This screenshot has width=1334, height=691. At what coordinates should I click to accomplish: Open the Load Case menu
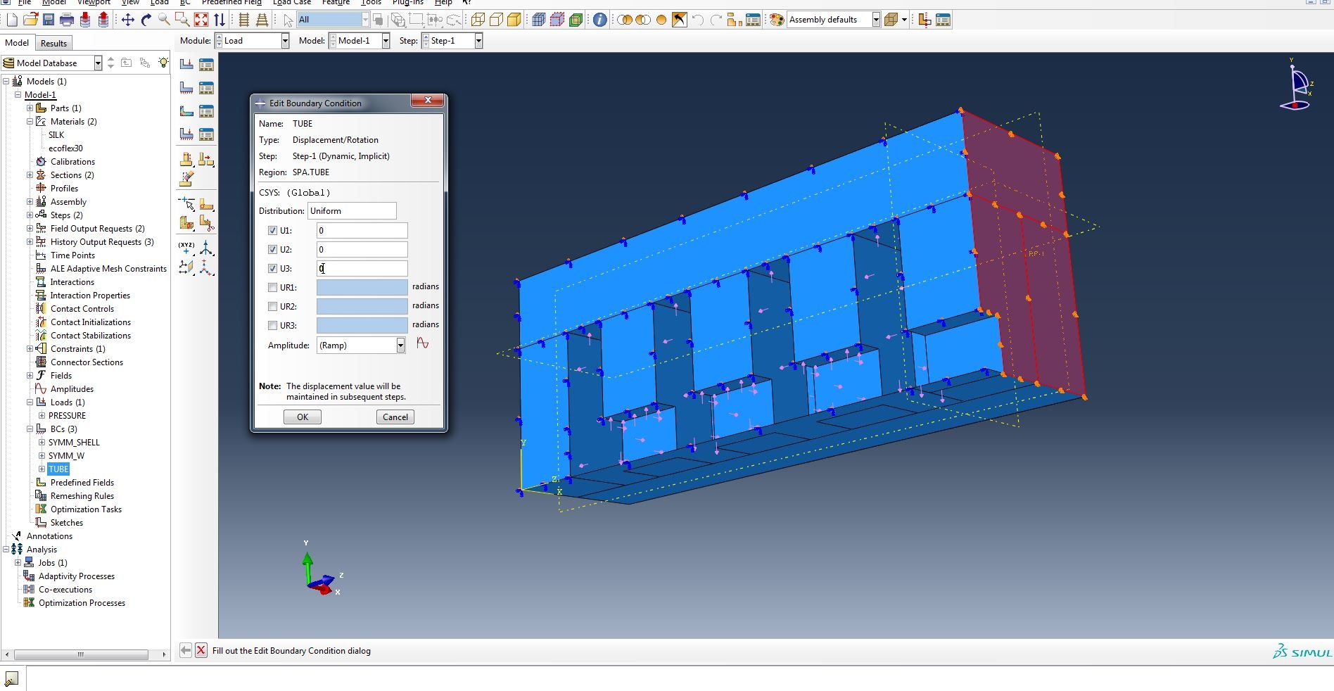[292, 2]
